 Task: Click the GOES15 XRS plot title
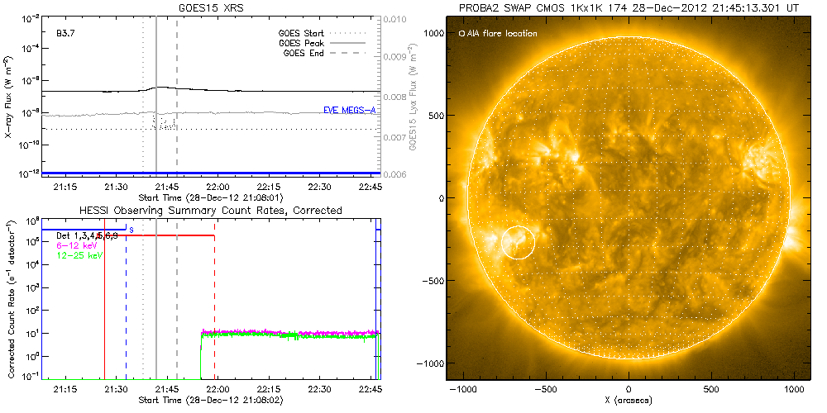[x=211, y=8]
